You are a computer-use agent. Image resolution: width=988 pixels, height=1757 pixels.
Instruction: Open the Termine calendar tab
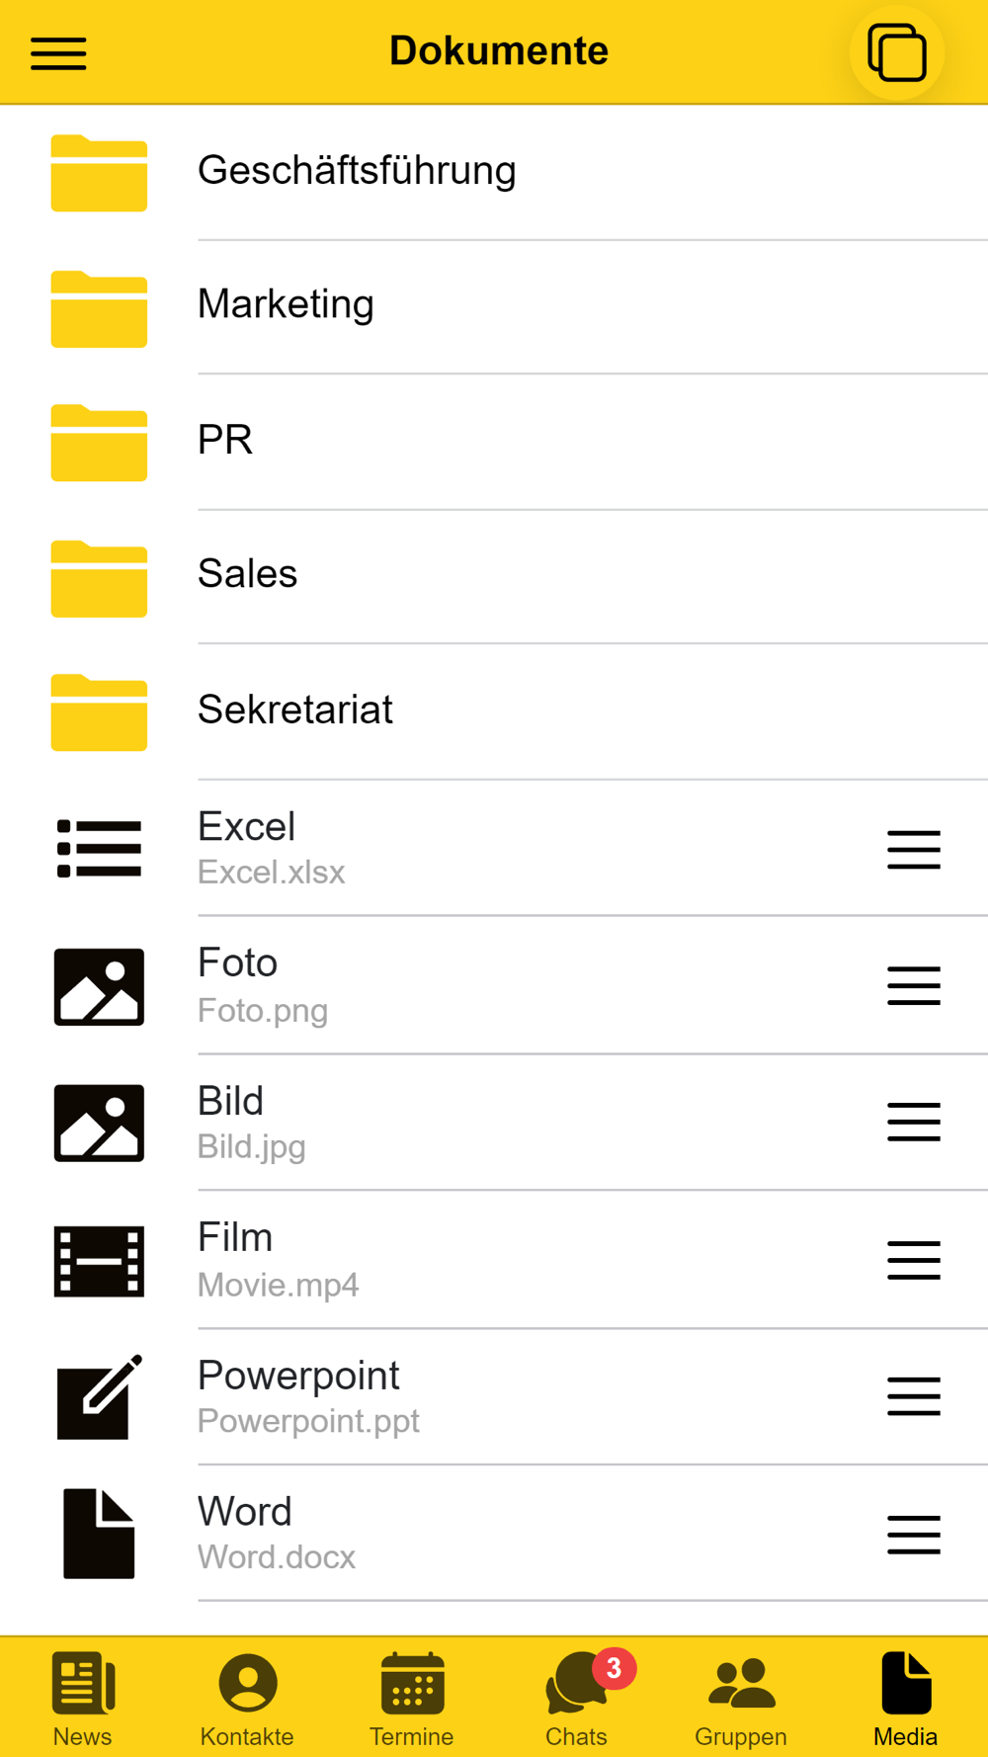tap(412, 1699)
